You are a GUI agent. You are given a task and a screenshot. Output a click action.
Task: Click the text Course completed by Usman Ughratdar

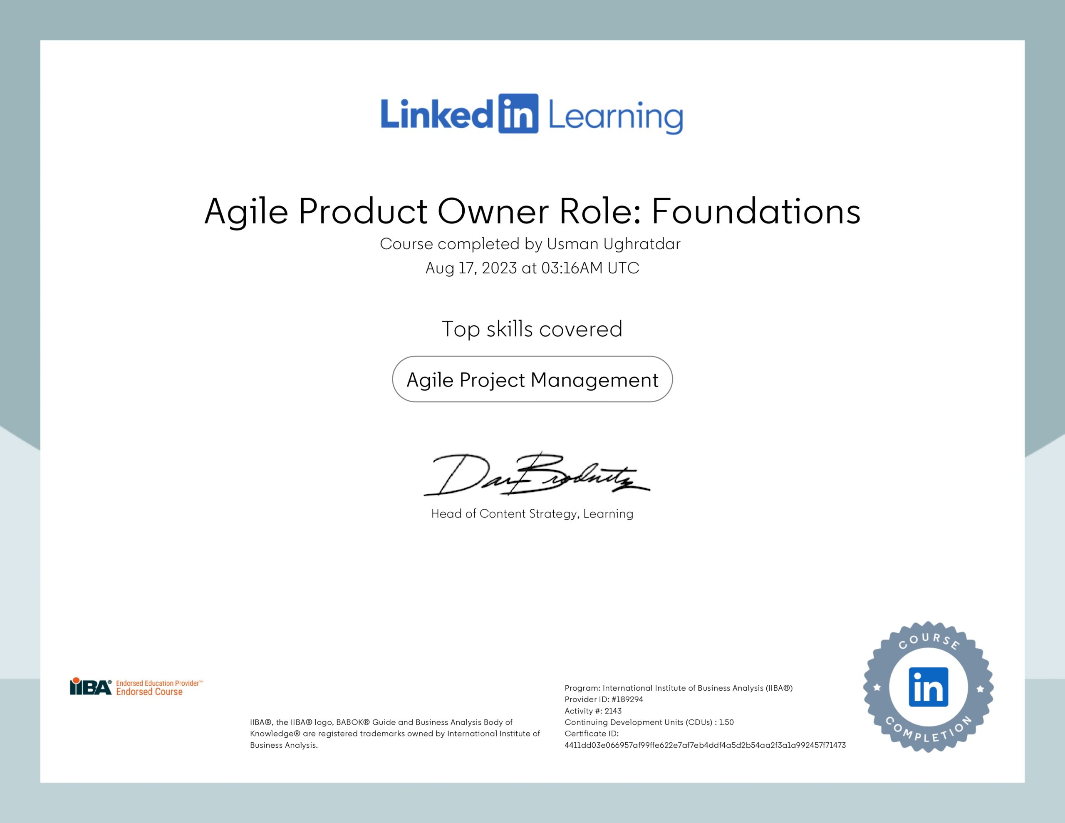click(530, 244)
